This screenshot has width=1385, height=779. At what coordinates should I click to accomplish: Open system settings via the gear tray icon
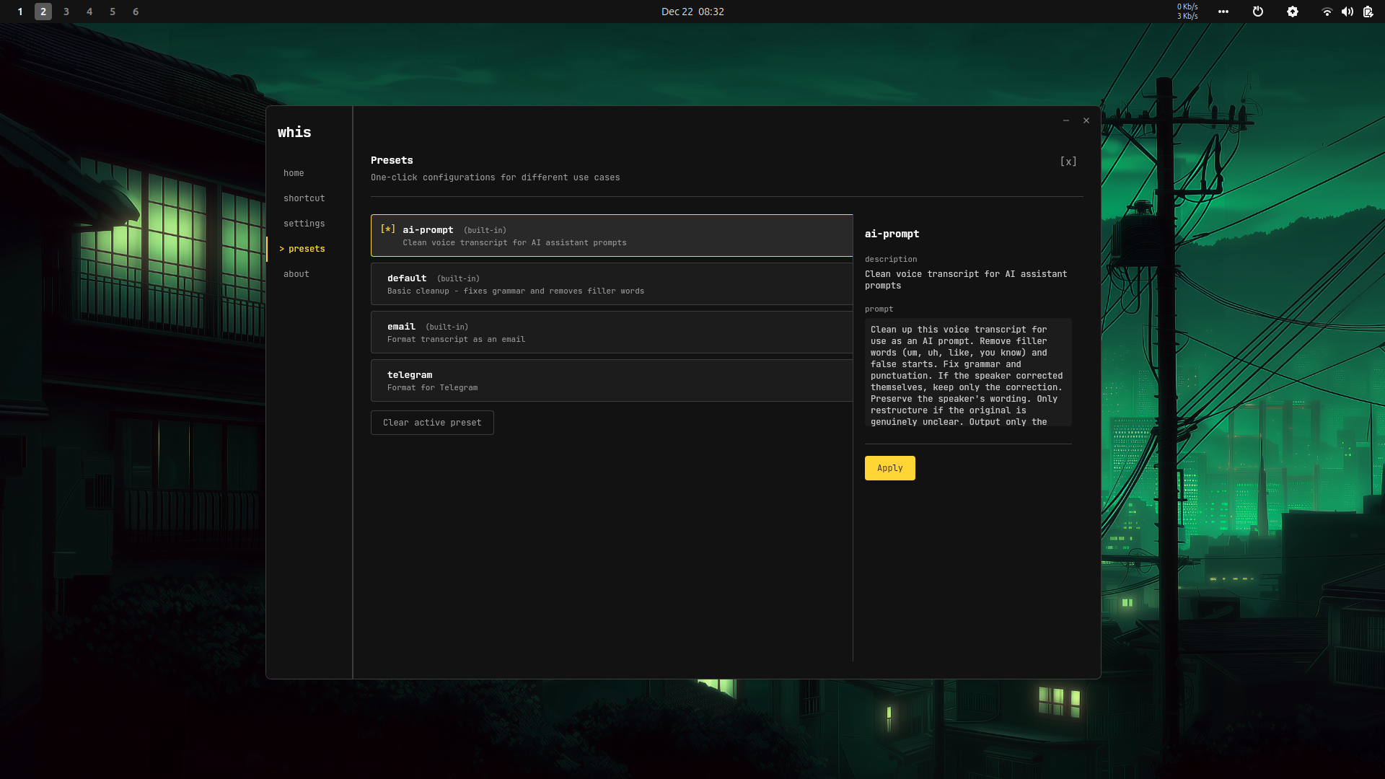(1293, 12)
